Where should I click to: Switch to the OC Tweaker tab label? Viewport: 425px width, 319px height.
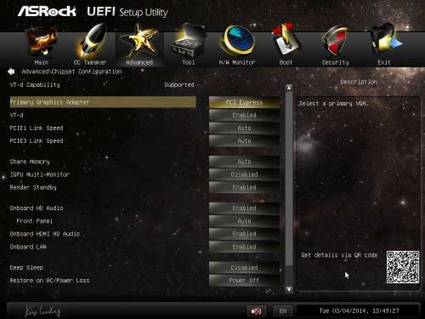90,62
